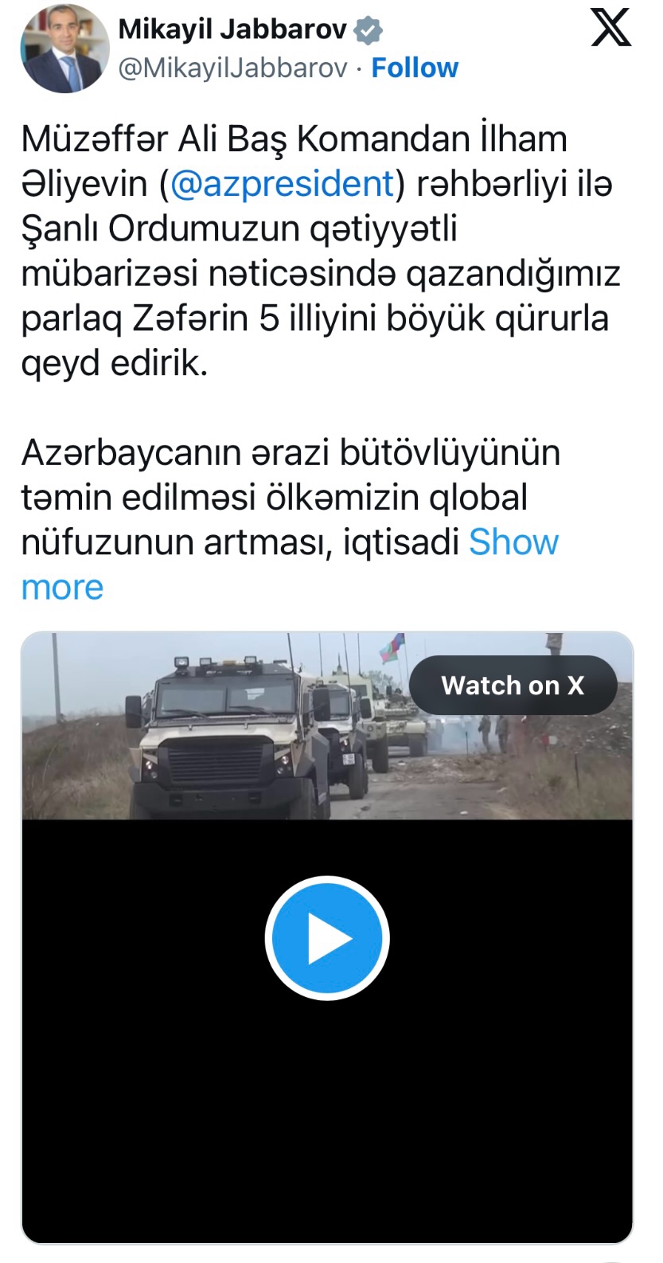The image size is (663, 1263).
Task: Select the first tweet paragraph text
Action: 321,251
